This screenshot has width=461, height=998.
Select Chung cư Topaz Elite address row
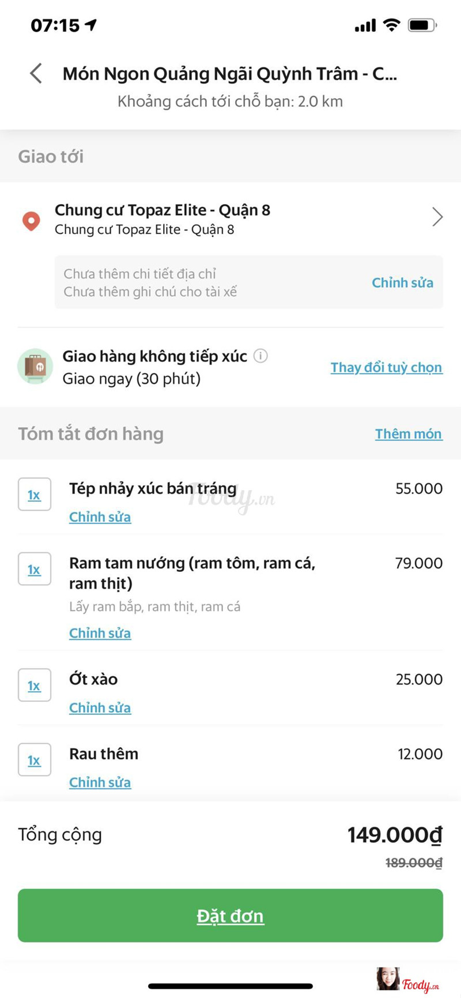(162, 219)
